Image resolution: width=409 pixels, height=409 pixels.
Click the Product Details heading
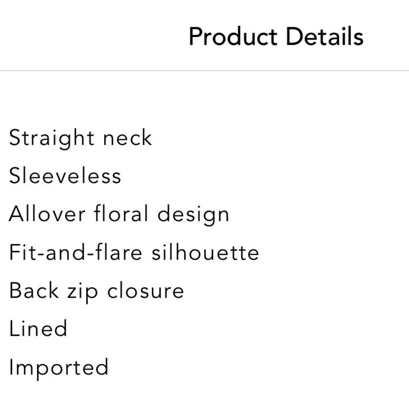point(276,36)
